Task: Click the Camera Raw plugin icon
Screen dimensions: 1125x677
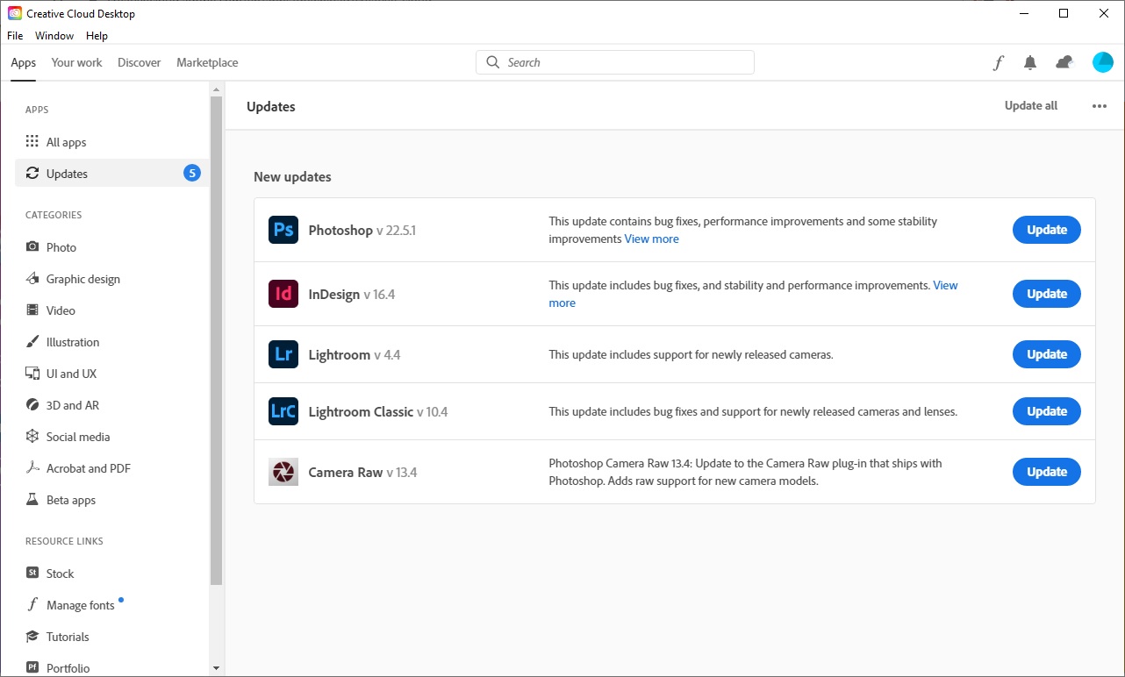Action: [x=283, y=471]
